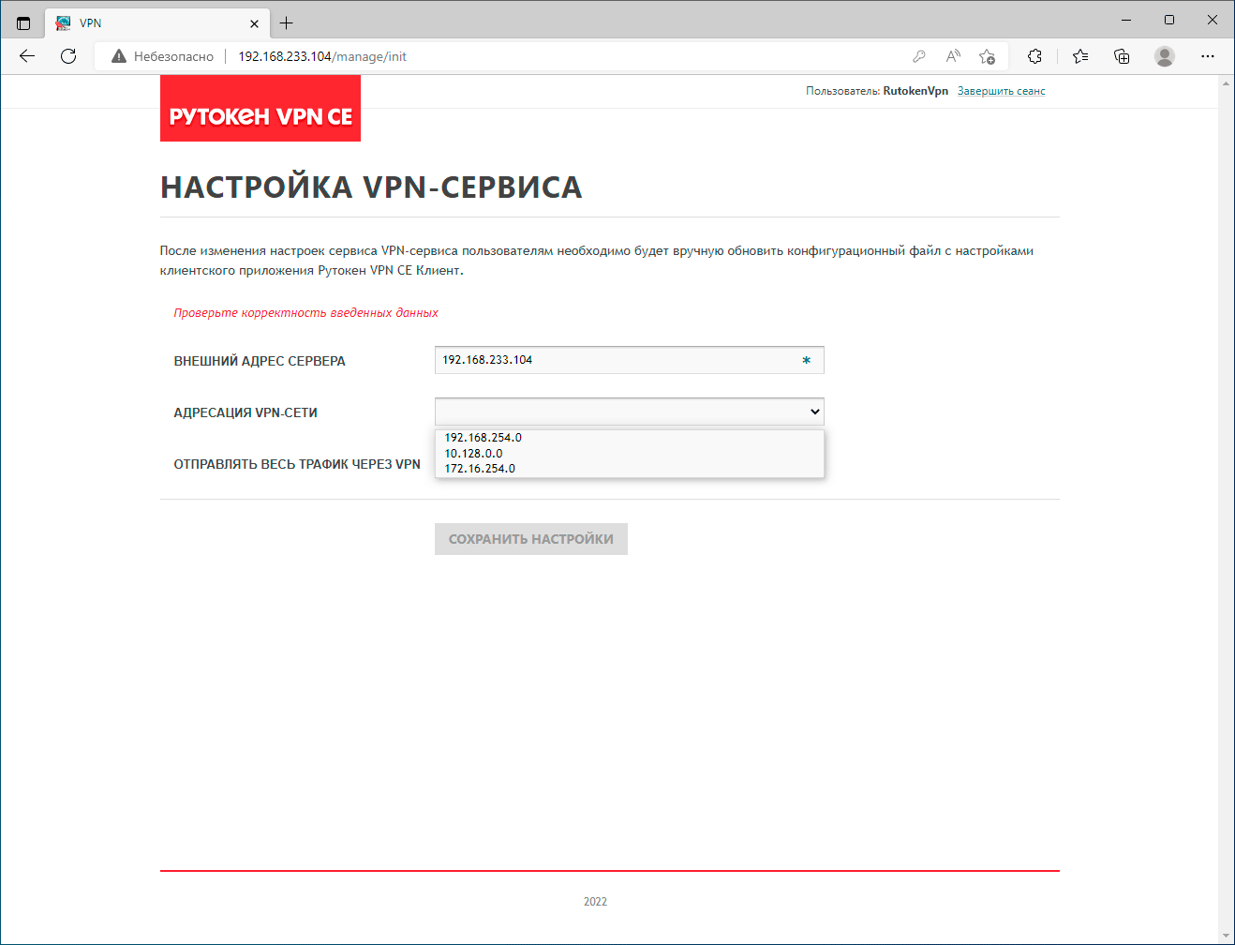Screen dimensions: 1235x945
Task: Click the Рутокен VPN CE logo
Action: point(260,109)
